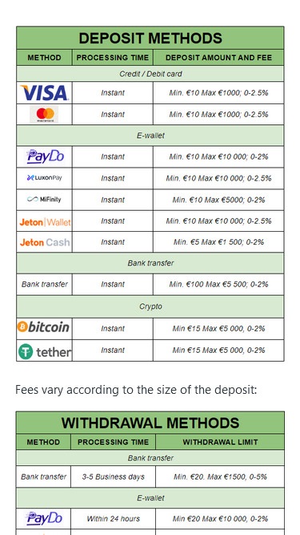
Task: Click the DEPOSIT METHODS table title
Action: pos(150,38)
